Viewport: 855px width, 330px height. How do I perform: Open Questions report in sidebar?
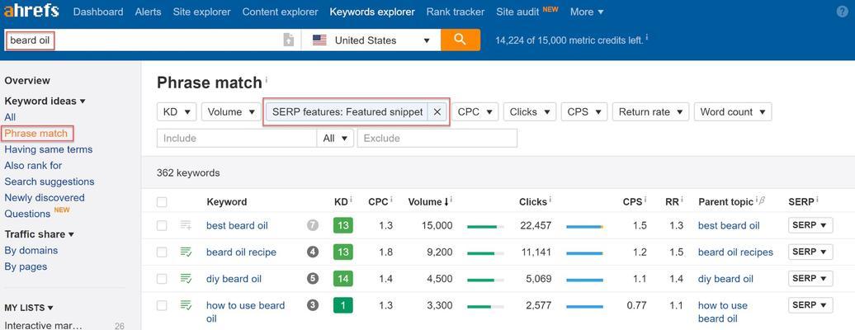27,214
